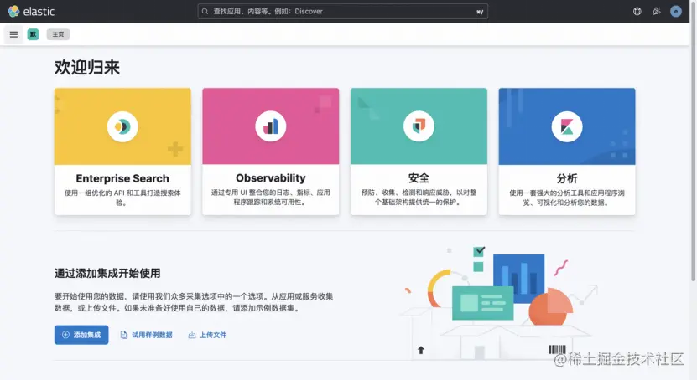
Task: Click the plus icon in 添加集成
Action: coord(65,335)
